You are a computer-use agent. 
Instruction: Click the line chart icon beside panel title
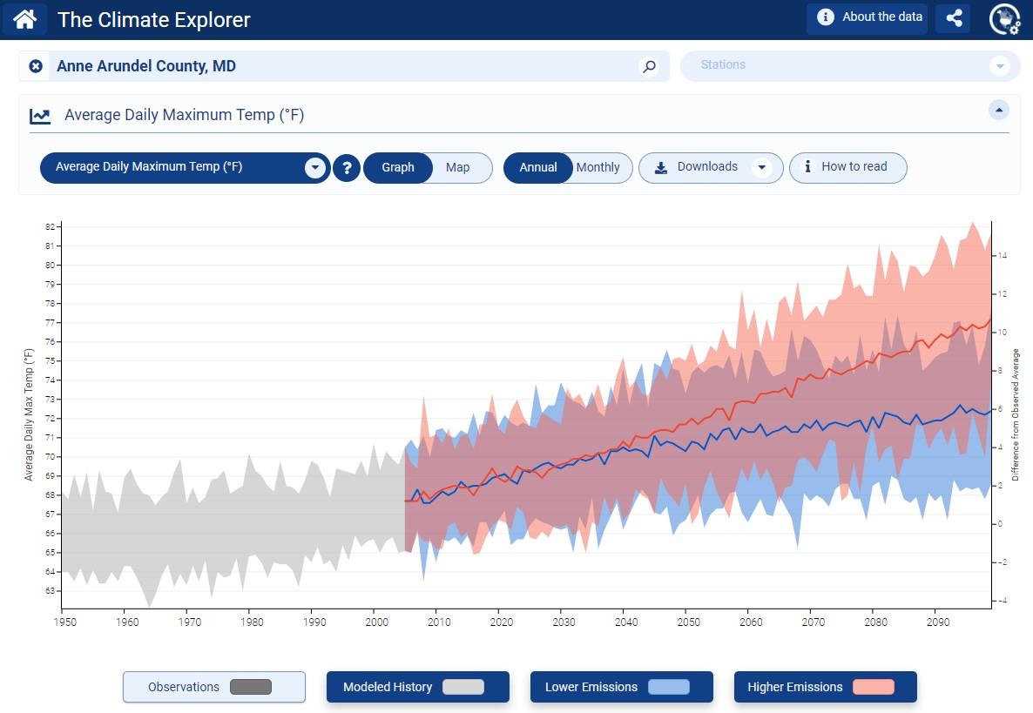click(40, 114)
